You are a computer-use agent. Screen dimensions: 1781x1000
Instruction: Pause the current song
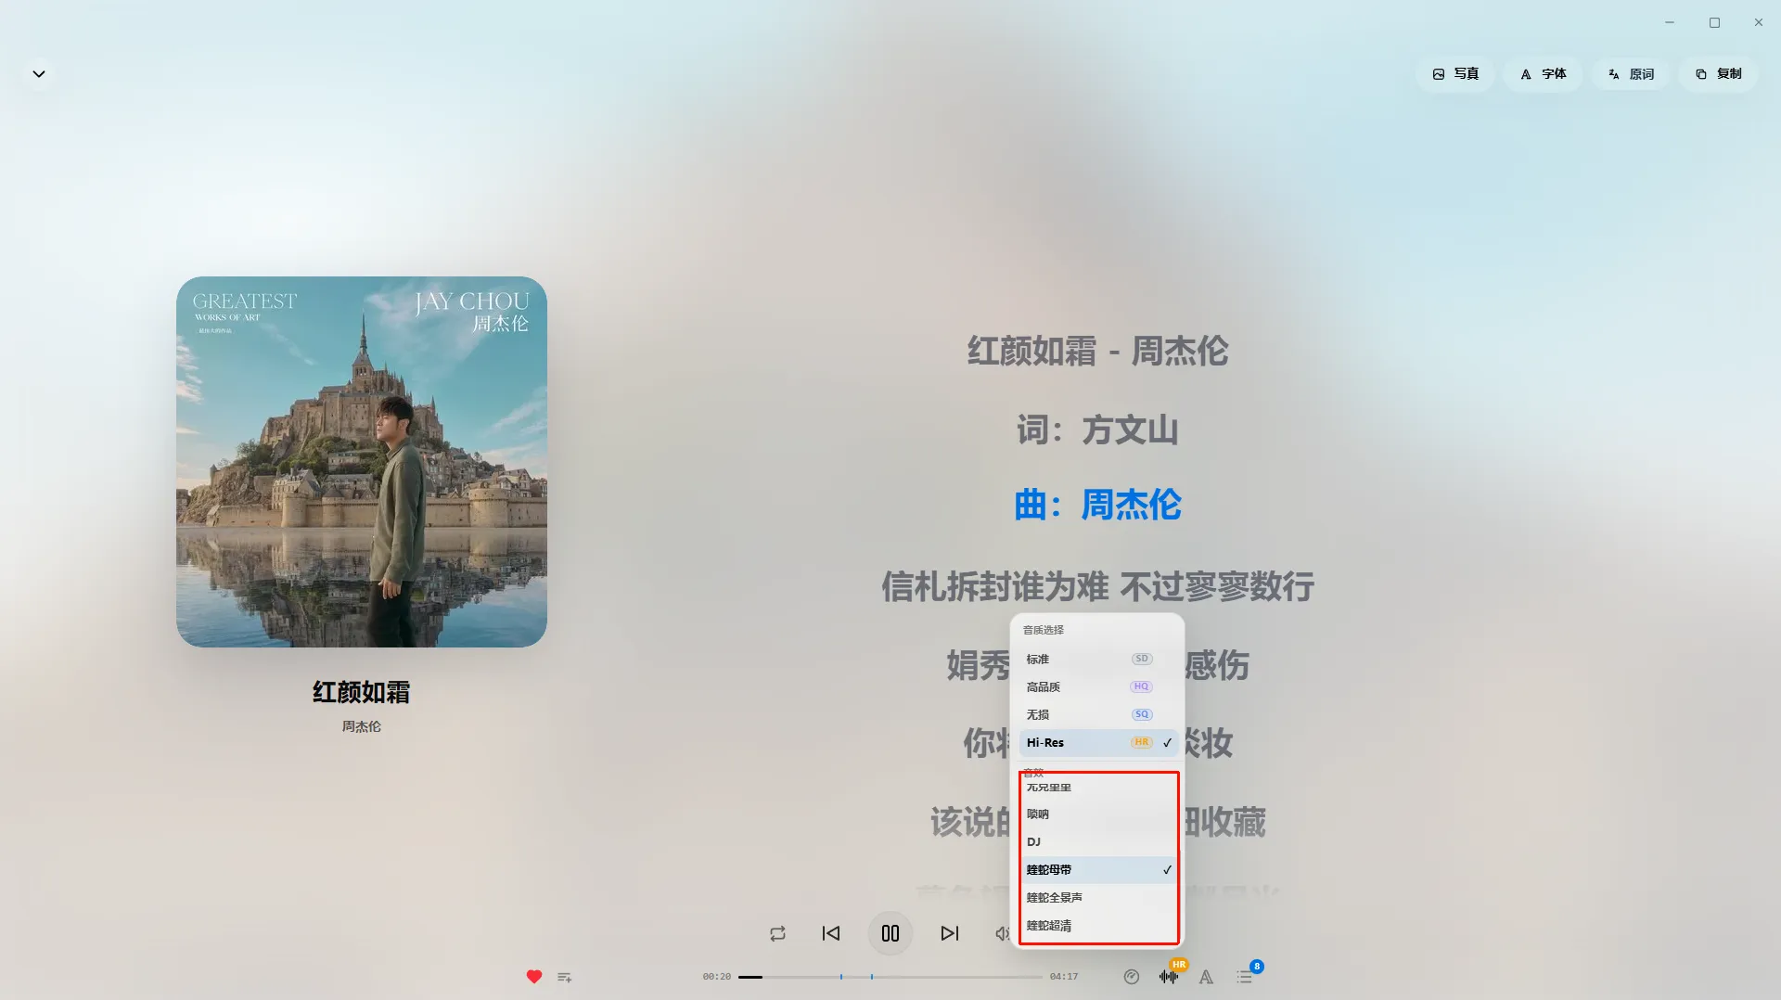tap(890, 933)
